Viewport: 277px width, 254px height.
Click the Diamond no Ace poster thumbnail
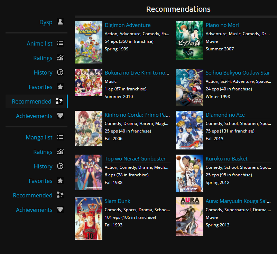[x=190, y=130]
